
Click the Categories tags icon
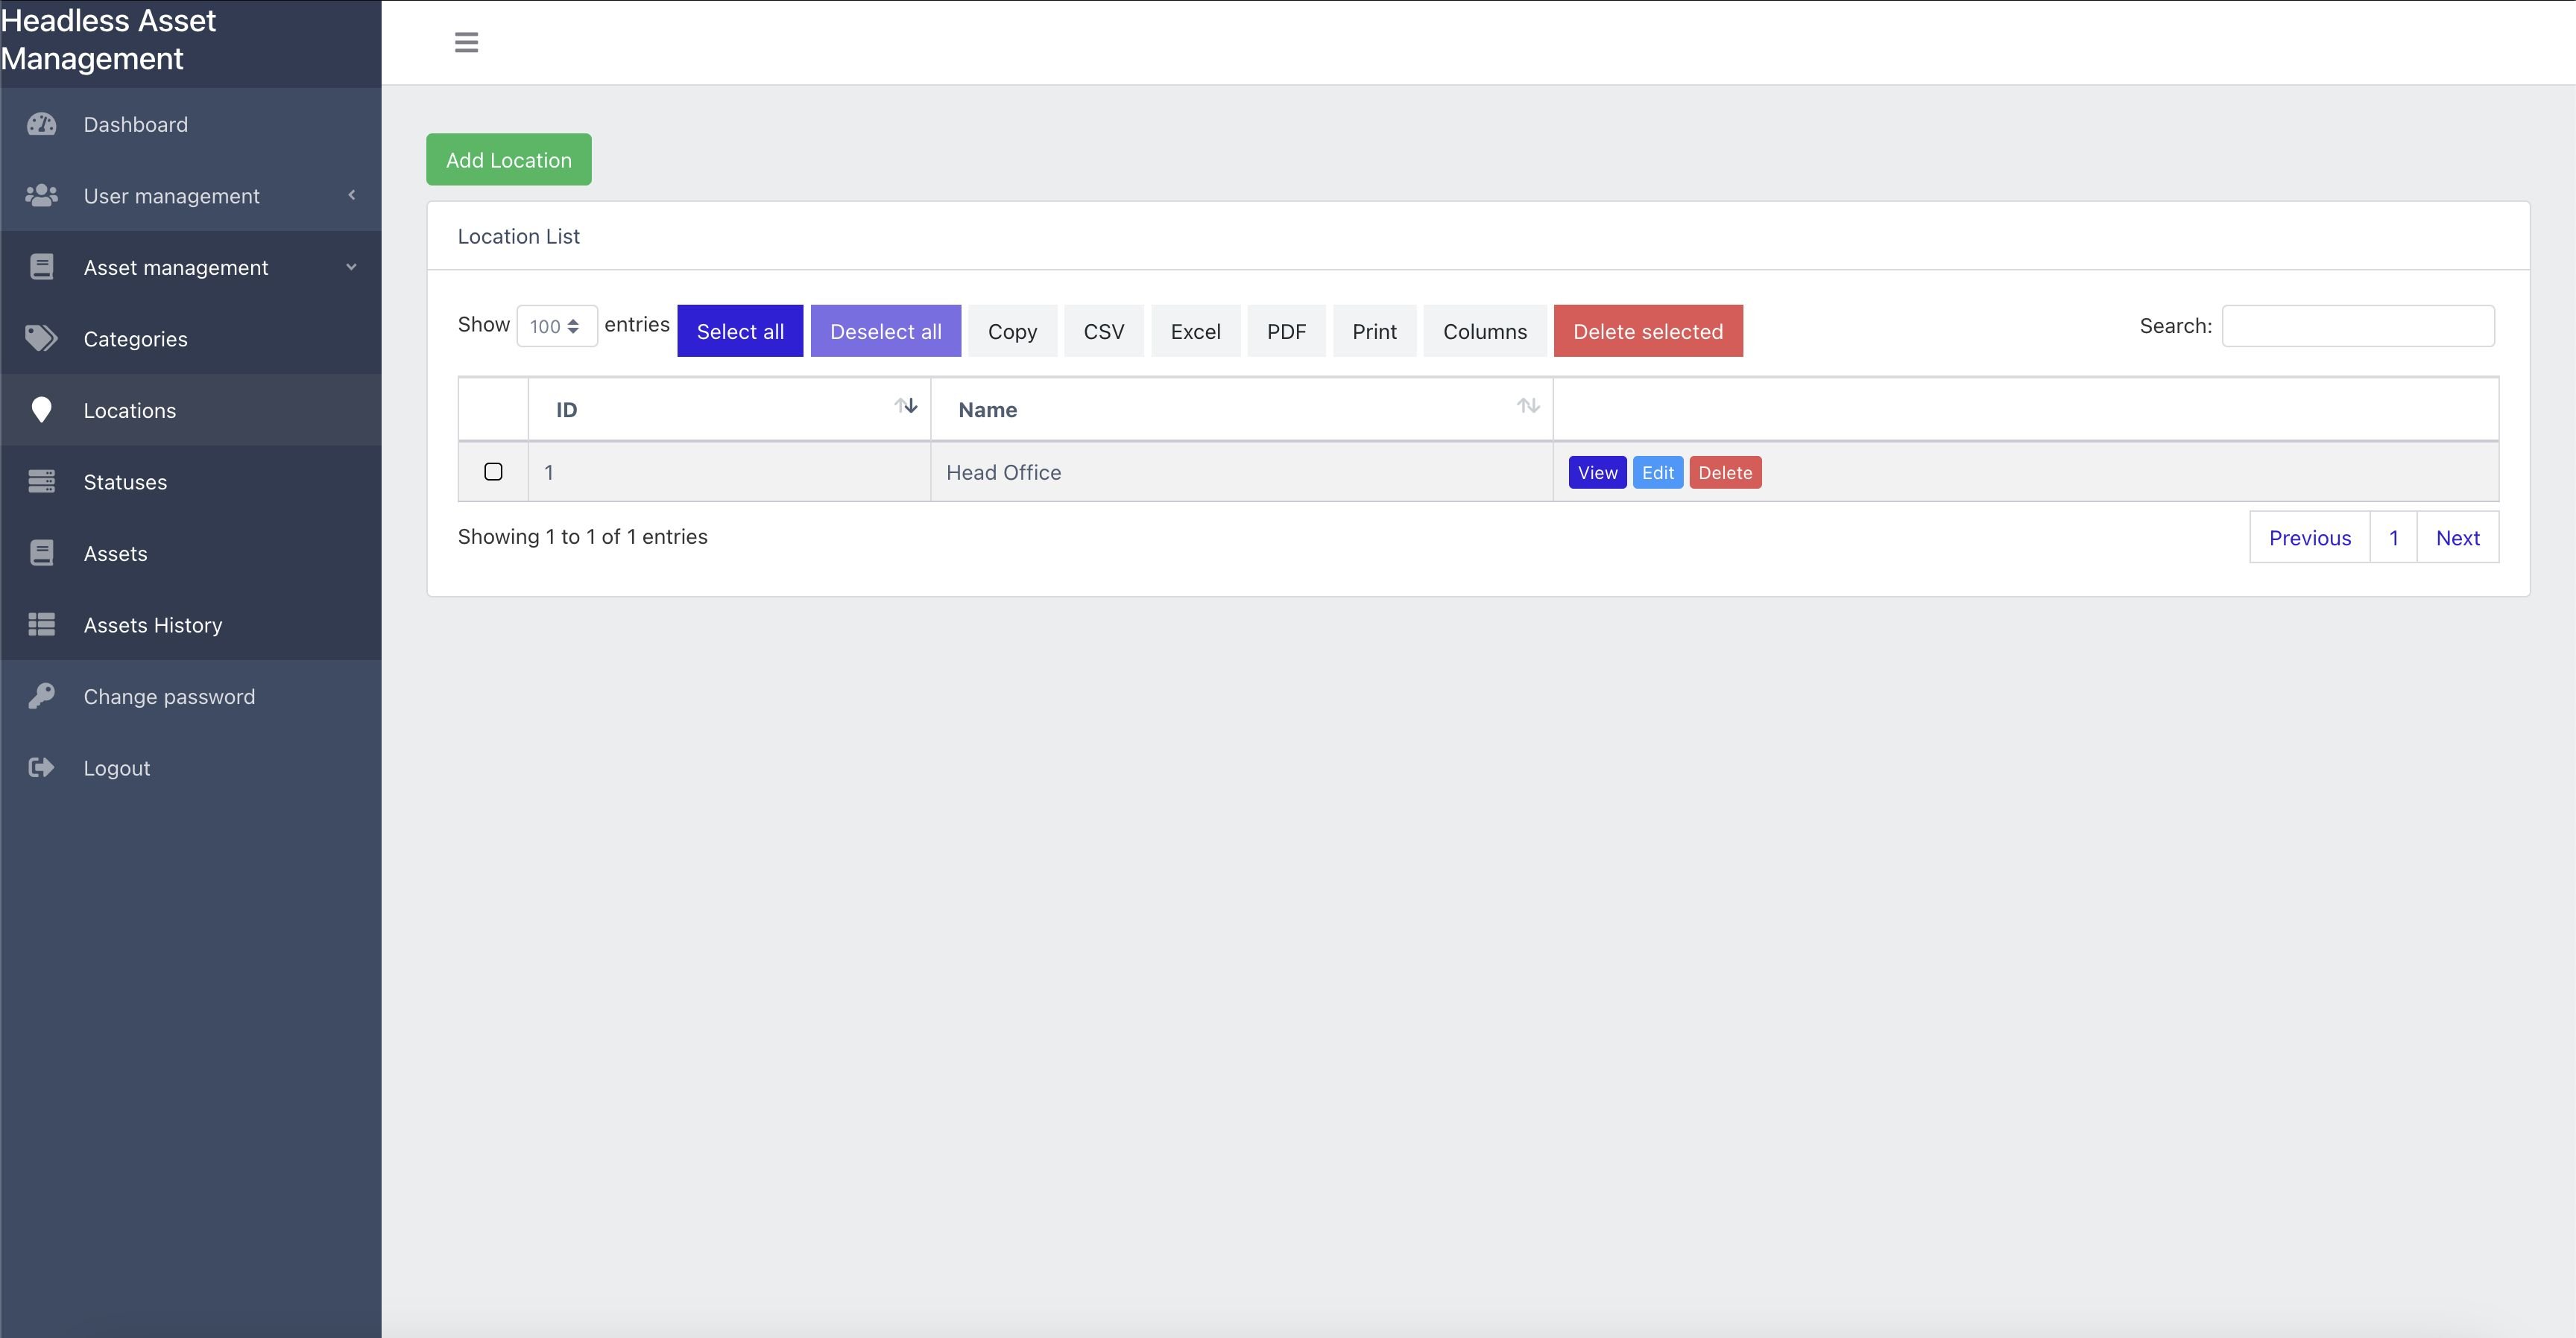pyautogui.click(x=41, y=339)
